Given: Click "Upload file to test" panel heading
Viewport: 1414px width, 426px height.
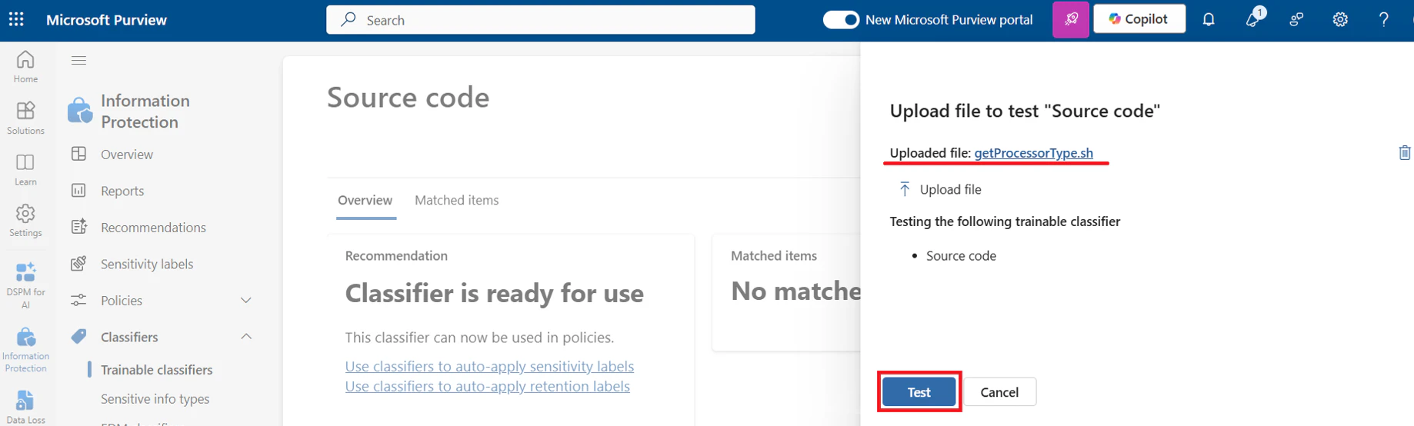Looking at the screenshot, I should tap(1025, 111).
